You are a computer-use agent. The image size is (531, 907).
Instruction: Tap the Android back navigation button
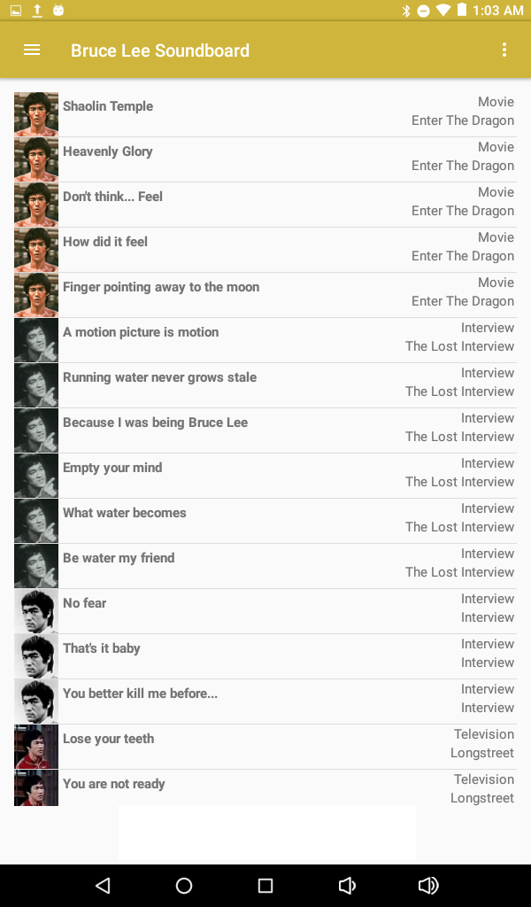pyautogui.click(x=103, y=885)
